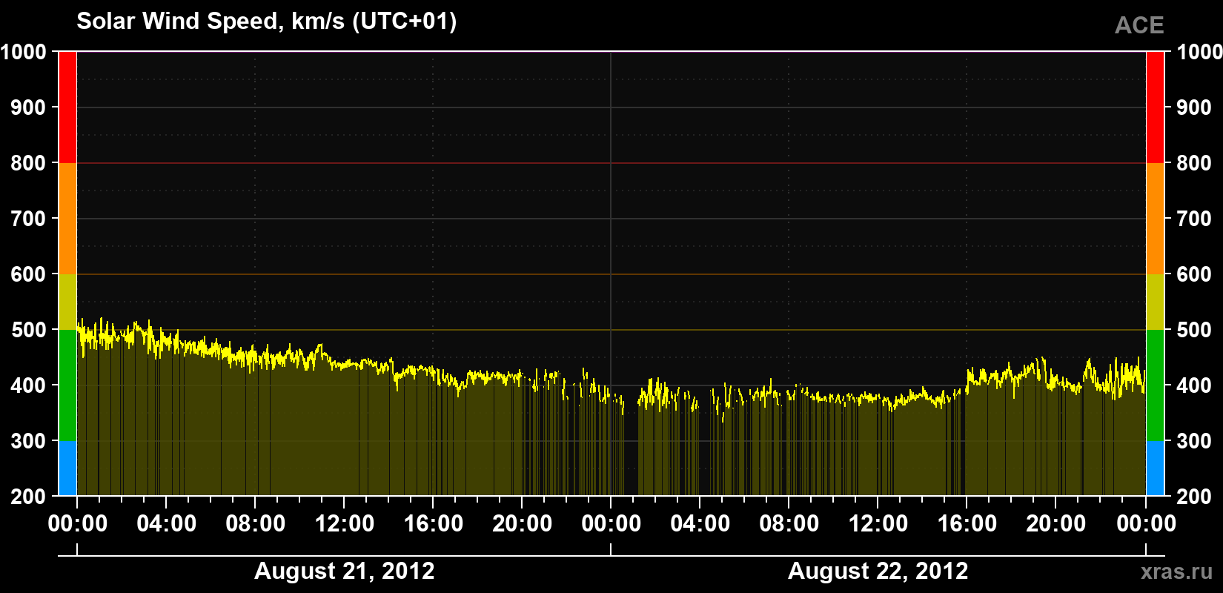
Task: Click the midnight 00:00 label between days
Action: click(611, 523)
